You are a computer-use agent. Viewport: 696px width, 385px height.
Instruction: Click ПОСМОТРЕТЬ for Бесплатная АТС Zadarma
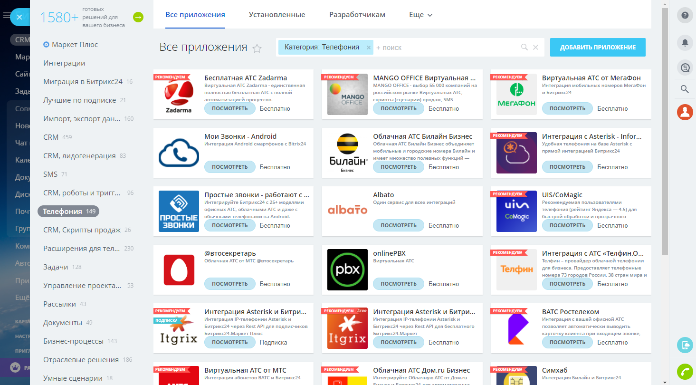point(230,108)
